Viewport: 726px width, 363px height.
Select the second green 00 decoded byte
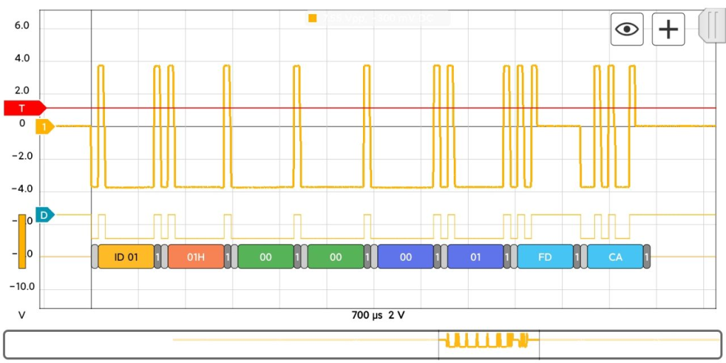coord(335,257)
